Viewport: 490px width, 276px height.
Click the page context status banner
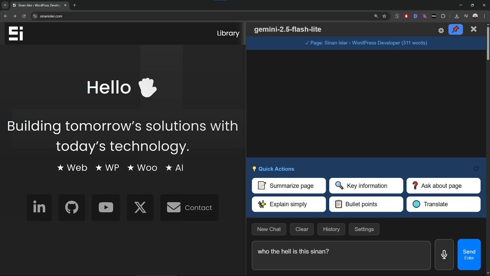[x=366, y=43]
